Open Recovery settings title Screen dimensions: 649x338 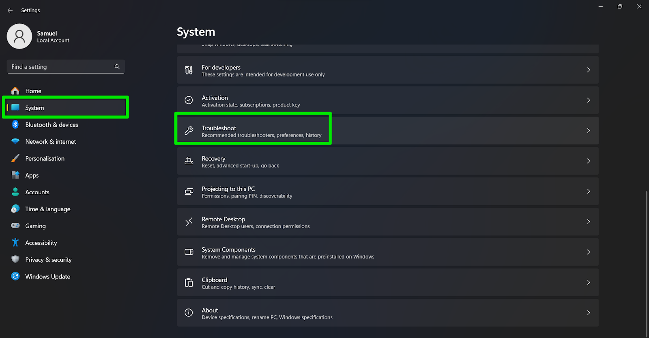(x=213, y=158)
